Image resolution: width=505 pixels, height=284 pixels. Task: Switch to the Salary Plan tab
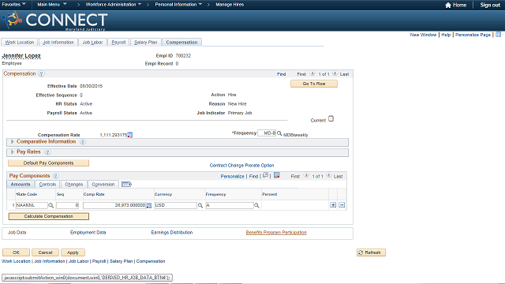point(145,42)
